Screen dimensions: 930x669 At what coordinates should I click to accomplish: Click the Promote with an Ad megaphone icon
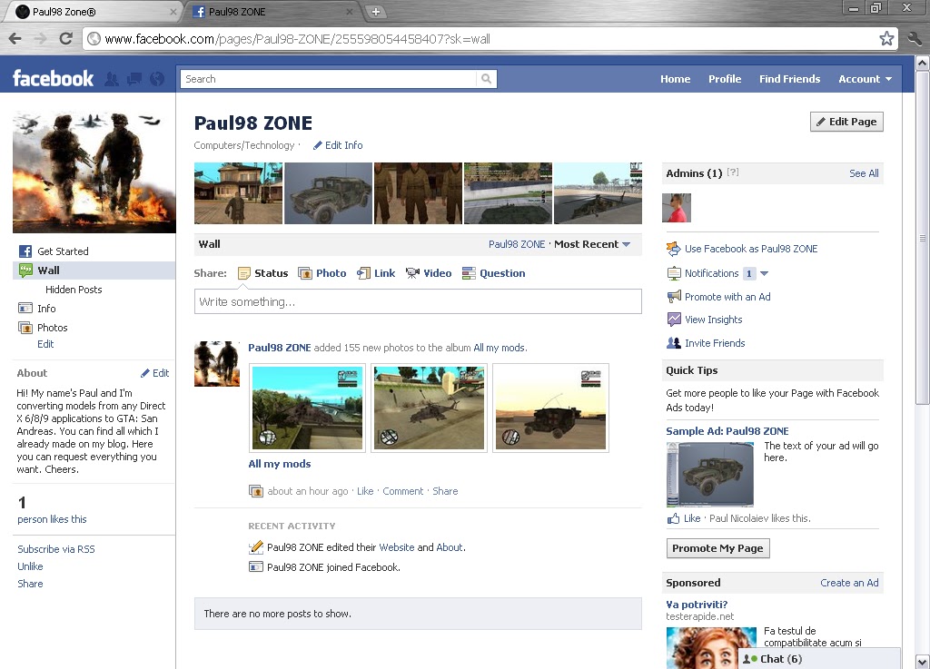click(674, 296)
